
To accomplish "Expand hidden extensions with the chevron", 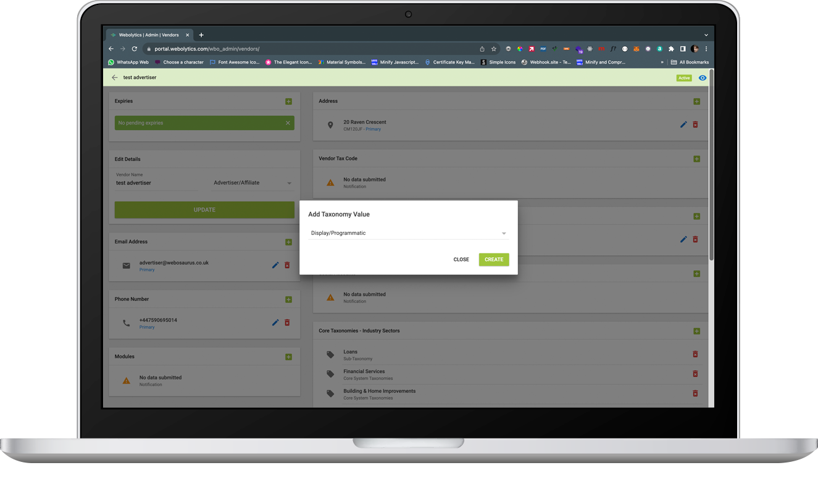I will pos(661,62).
